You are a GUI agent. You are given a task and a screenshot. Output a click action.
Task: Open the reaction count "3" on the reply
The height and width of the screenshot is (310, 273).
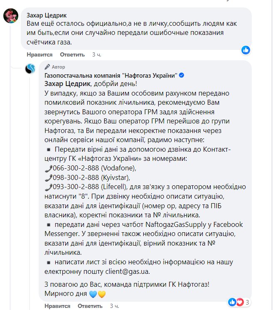[247, 302]
